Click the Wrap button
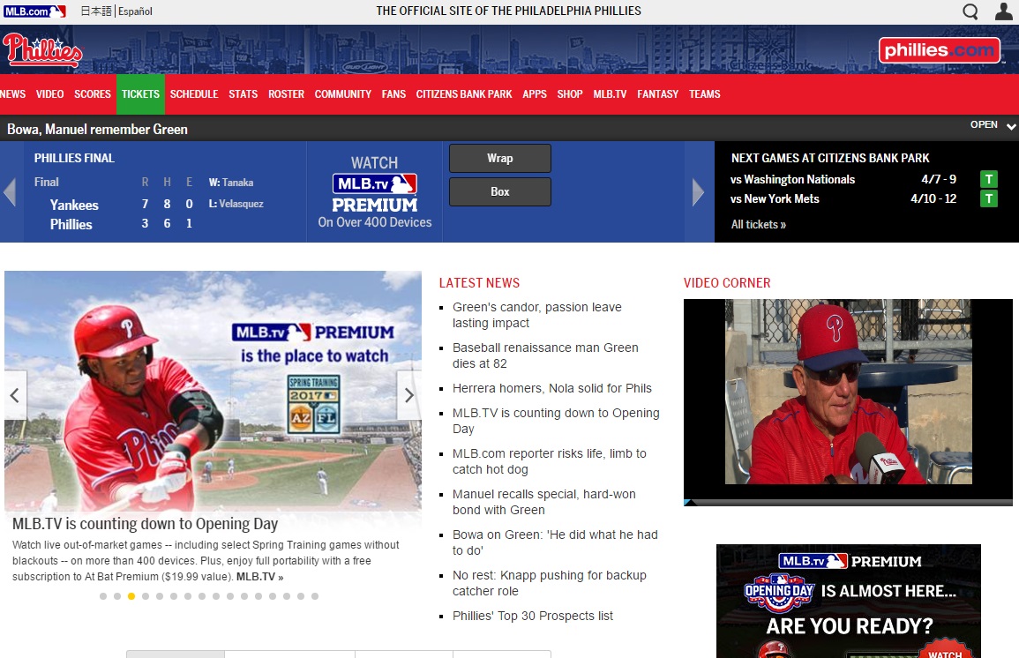The image size is (1019, 658). tap(499, 159)
